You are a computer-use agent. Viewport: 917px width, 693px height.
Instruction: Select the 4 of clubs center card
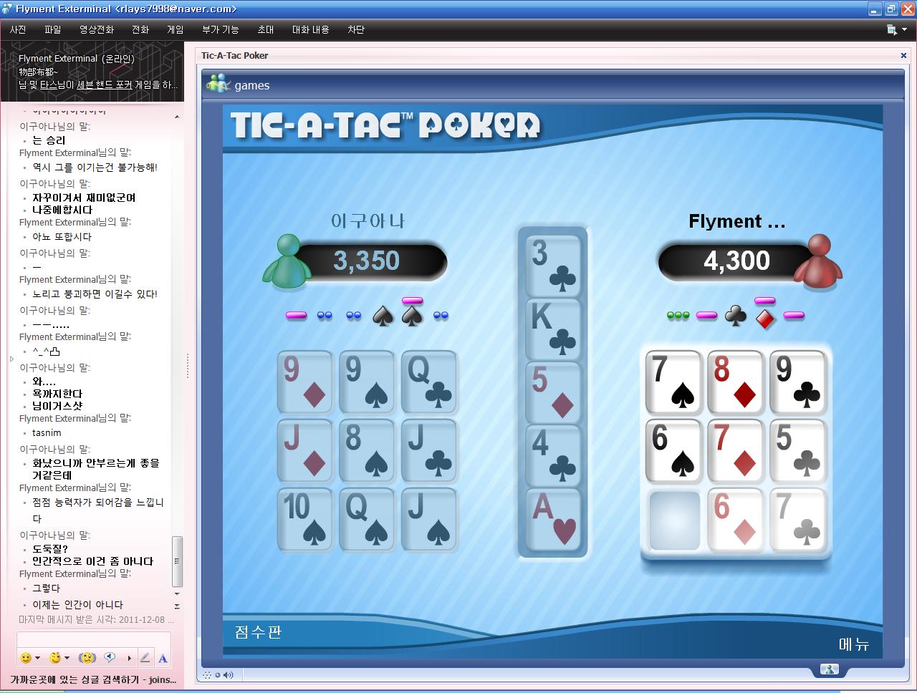(x=553, y=455)
